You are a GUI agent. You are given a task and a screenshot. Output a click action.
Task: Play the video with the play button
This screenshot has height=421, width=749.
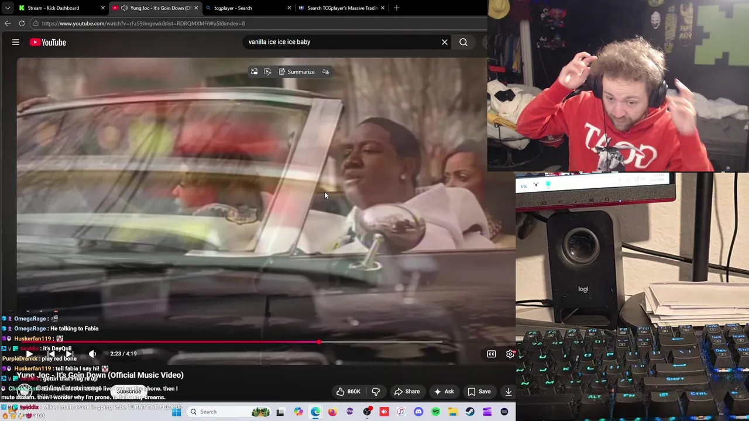point(29,354)
